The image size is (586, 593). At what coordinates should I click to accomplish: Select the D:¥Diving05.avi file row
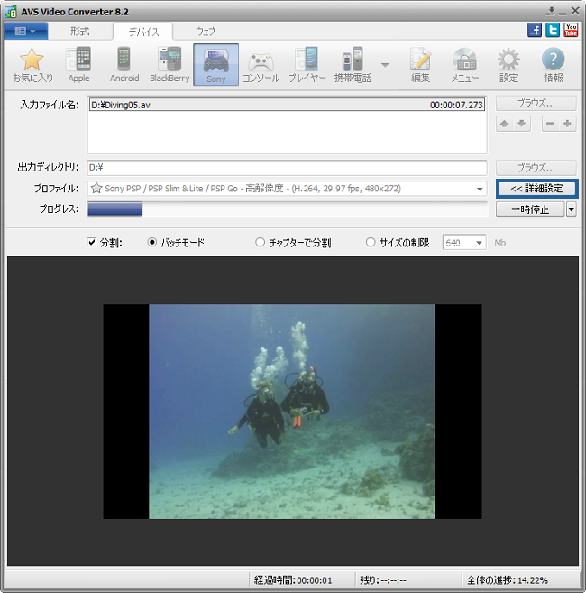287,105
